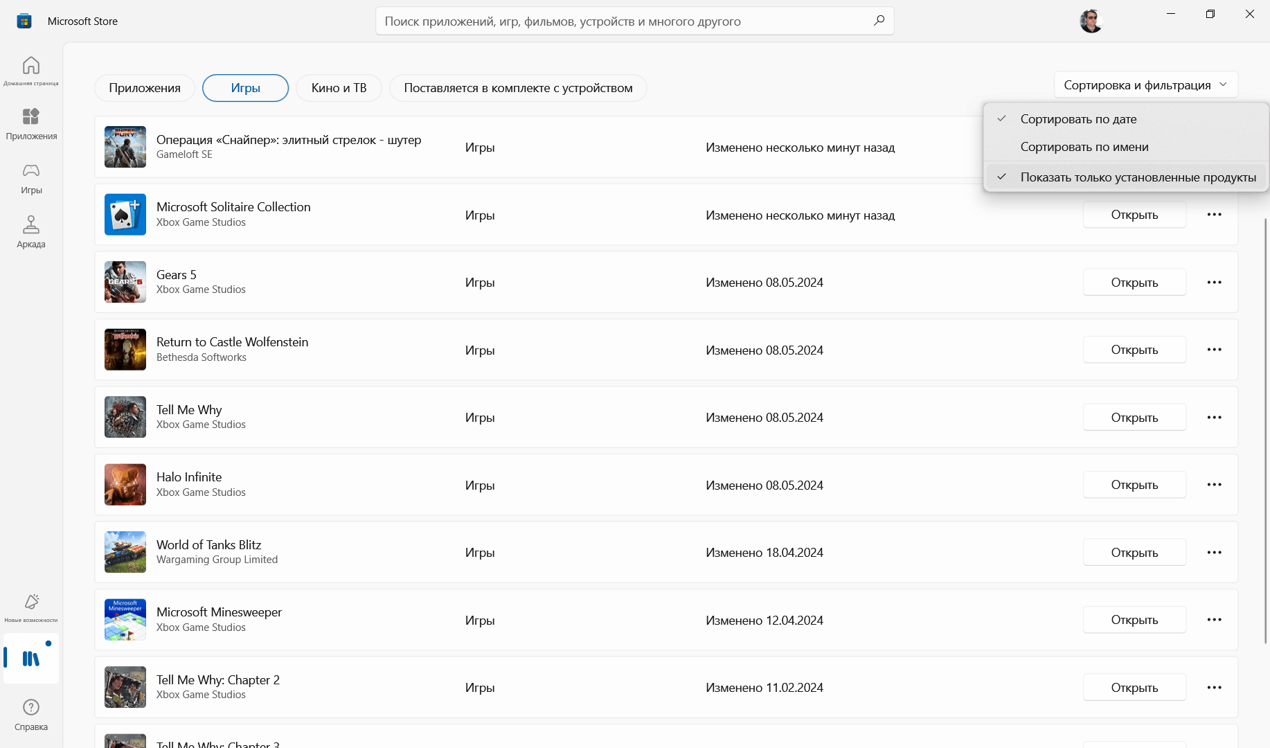Click Открыть for Gears 5
This screenshot has width=1270, height=748.
(x=1134, y=283)
